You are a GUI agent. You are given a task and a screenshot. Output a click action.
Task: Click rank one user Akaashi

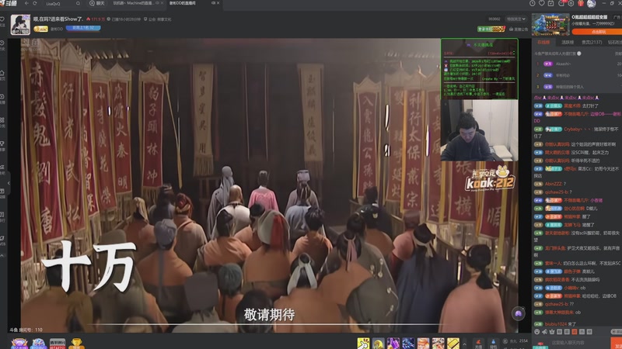click(x=563, y=64)
